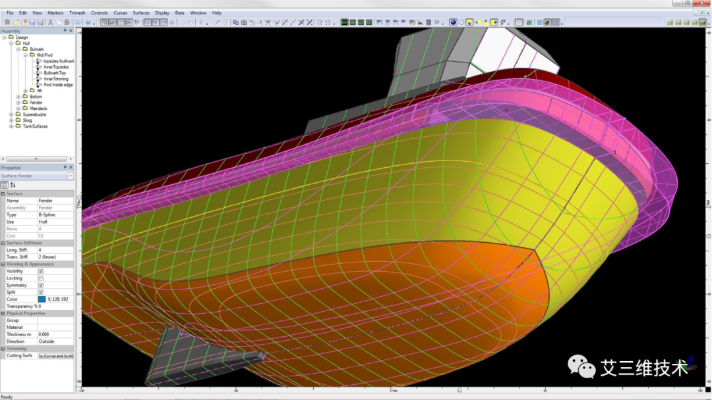The height and width of the screenshot is (400, 712).
Task: Select the Maindeck folder
Action: coord(38,109)
